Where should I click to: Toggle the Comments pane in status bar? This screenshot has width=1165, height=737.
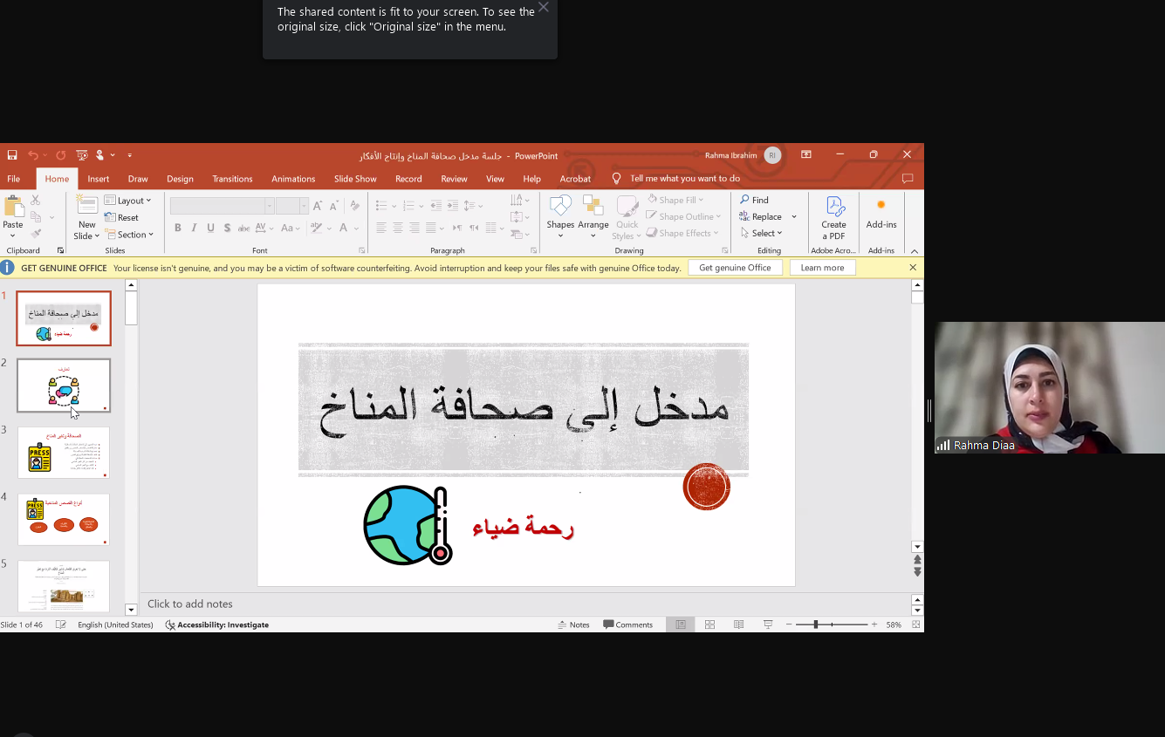coord(628,624)
